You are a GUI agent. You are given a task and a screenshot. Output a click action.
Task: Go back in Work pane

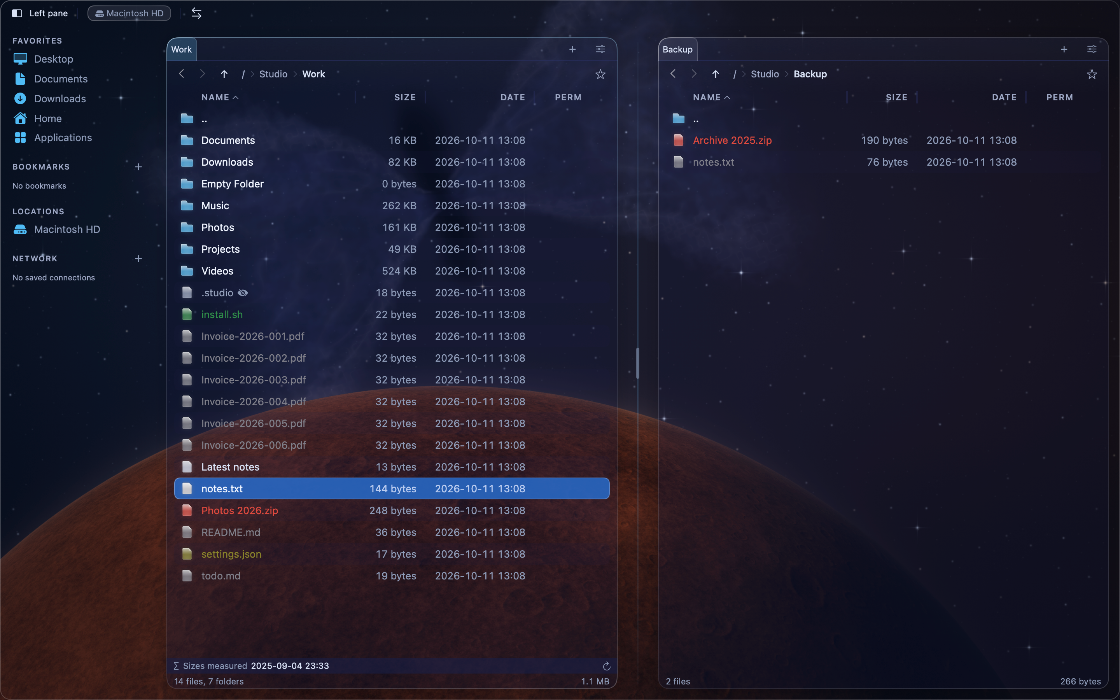click(x=182, y=74)
